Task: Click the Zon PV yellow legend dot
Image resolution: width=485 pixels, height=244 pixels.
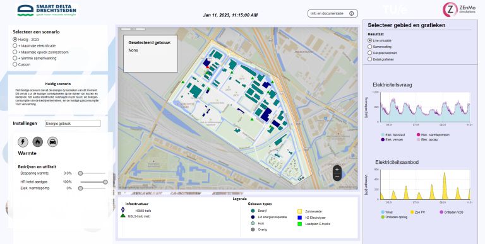Action: (x=412, y=212)
